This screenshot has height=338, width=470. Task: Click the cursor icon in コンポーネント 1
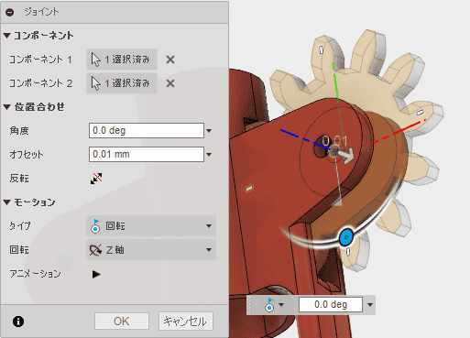click(95, 60)
